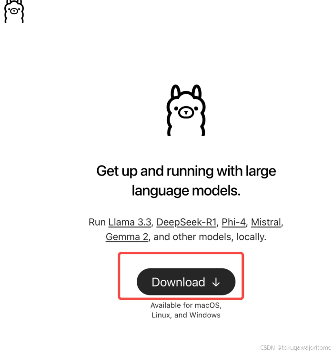Click the down arrow icon in the Download button

coord(216,282)
